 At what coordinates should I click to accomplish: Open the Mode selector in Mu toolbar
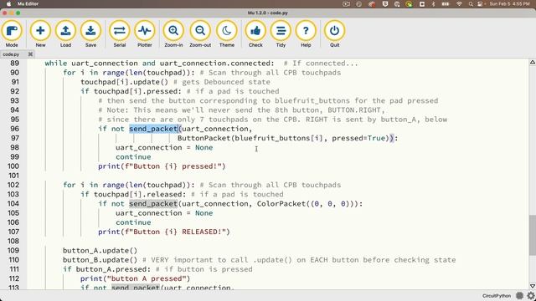[x=12, y=33]
